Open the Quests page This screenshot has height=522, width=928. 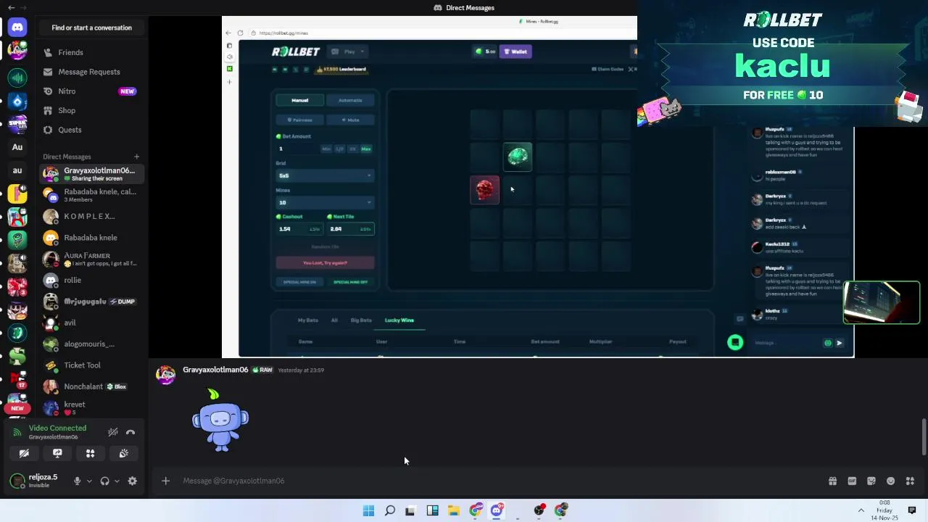(x=91, y=130)
